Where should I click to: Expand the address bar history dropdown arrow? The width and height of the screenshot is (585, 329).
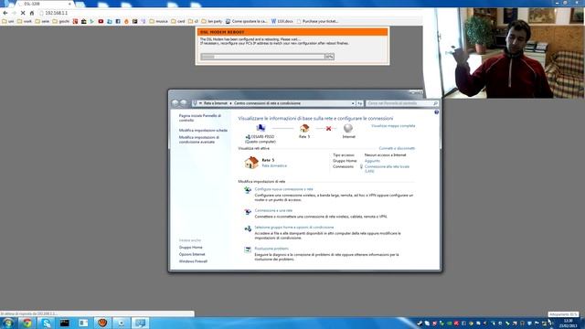(x=353, y=103)
